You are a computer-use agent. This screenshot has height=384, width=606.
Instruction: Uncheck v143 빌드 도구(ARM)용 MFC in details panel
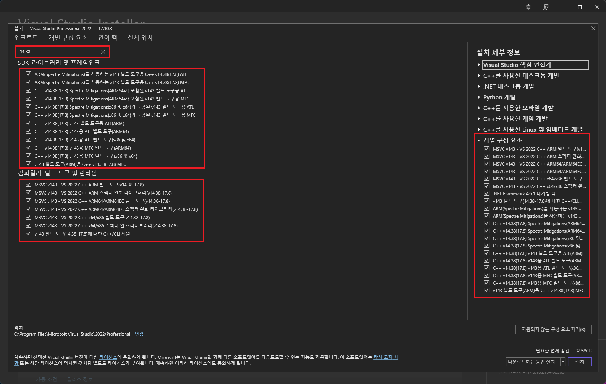[x=487, y=290]
